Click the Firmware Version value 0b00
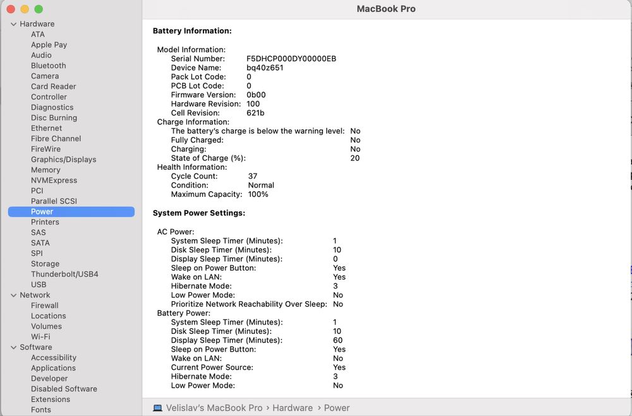The height and width of the screenshot is (416, 632). (x=256, y=95)
